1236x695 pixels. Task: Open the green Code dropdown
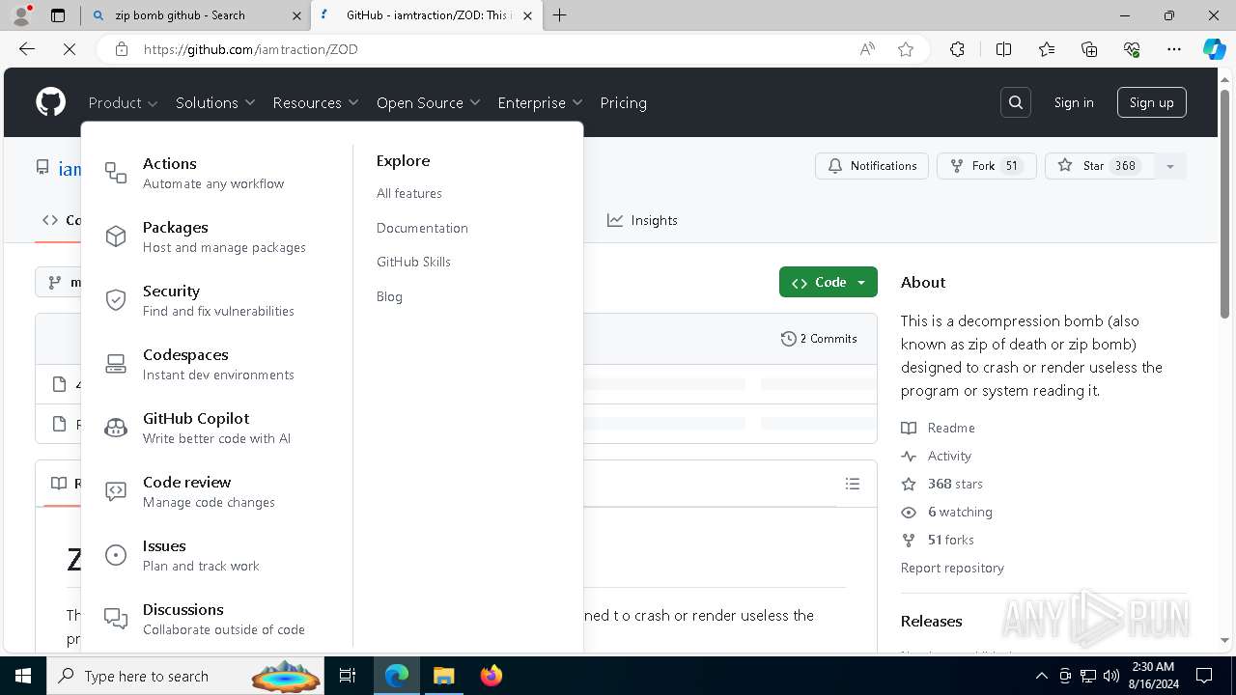829,282
